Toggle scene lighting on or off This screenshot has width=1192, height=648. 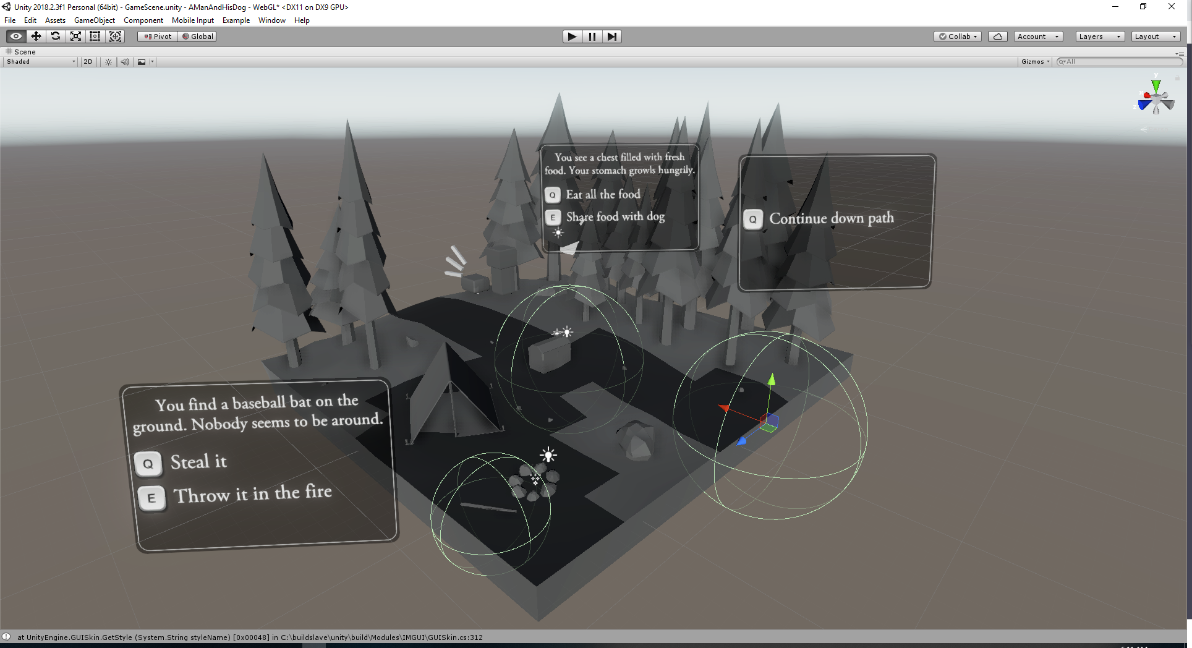click(x=108, y=62)
